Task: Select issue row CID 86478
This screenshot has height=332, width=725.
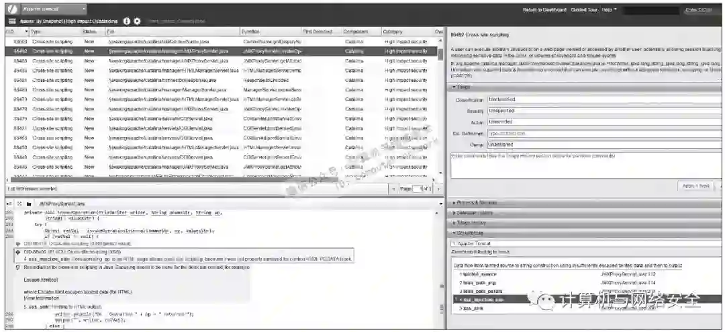Action: click(221, 110)
